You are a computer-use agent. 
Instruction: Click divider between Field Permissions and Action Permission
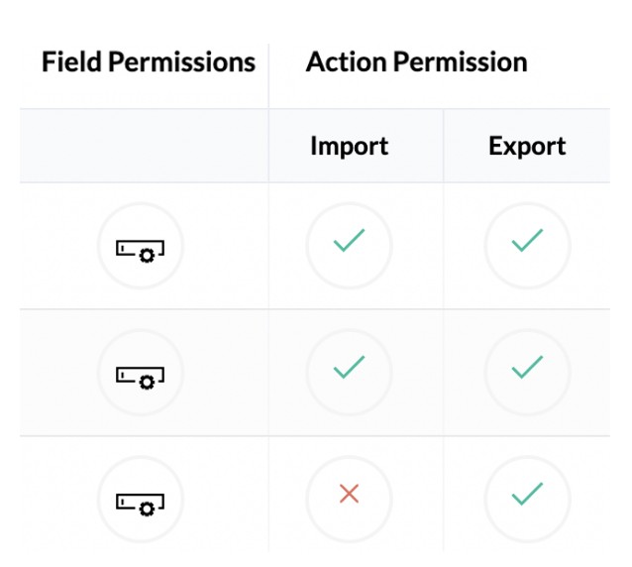pos(268,74)
